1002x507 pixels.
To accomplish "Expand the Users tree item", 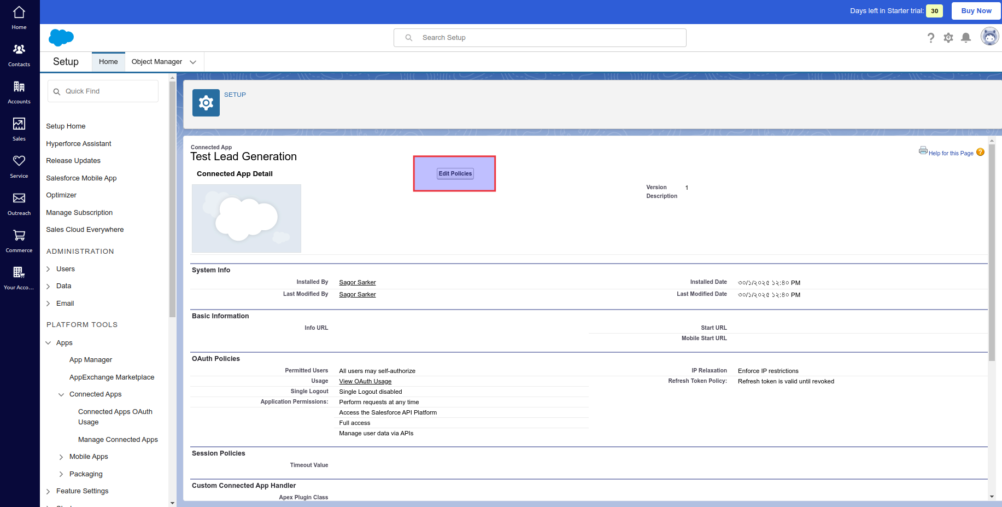I will 49,269.
